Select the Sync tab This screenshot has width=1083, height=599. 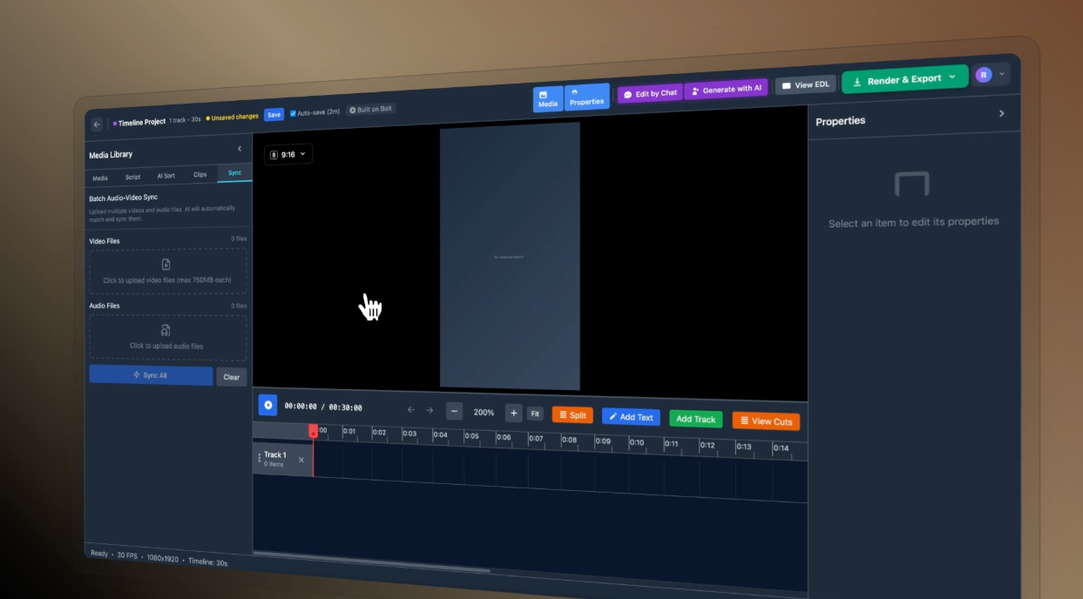(235, 173)
